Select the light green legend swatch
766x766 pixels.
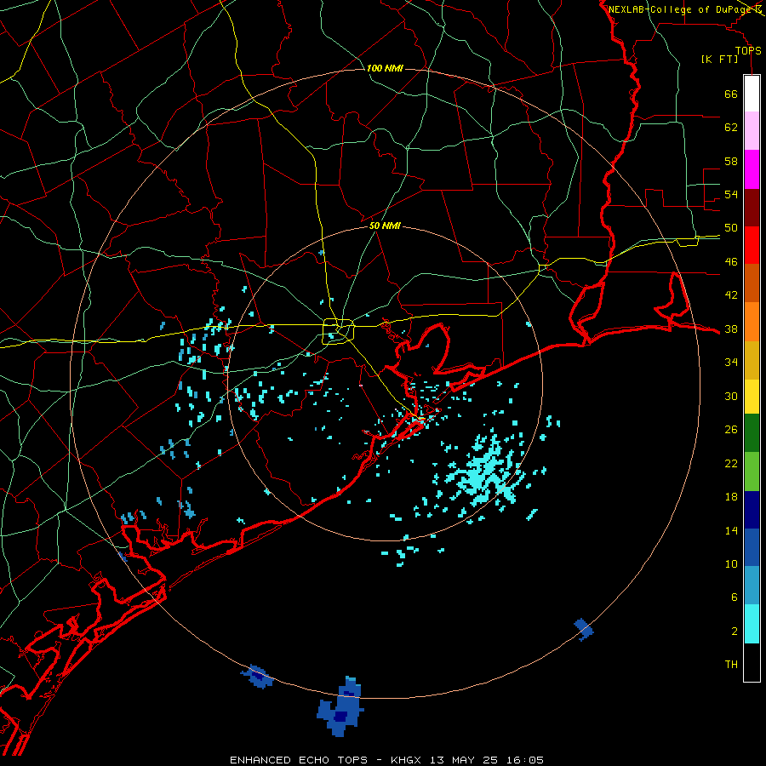point(752,472)
